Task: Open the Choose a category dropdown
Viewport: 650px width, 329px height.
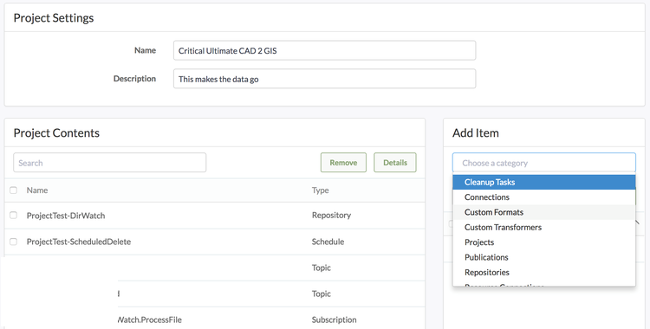Action: click(544, 163)
